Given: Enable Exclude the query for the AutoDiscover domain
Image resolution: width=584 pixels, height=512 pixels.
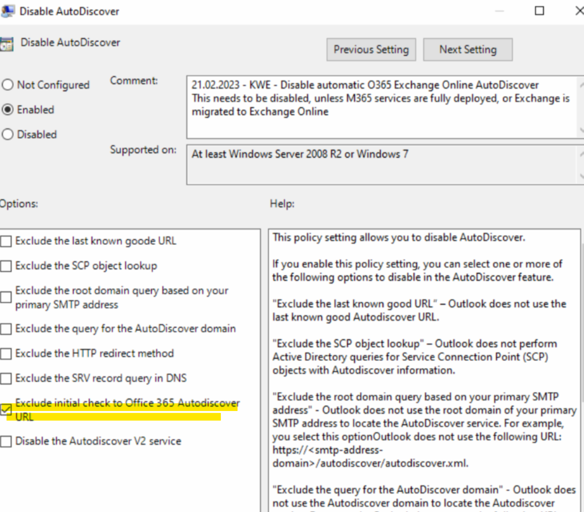Looking at the screenshot, I should [6, 328].
